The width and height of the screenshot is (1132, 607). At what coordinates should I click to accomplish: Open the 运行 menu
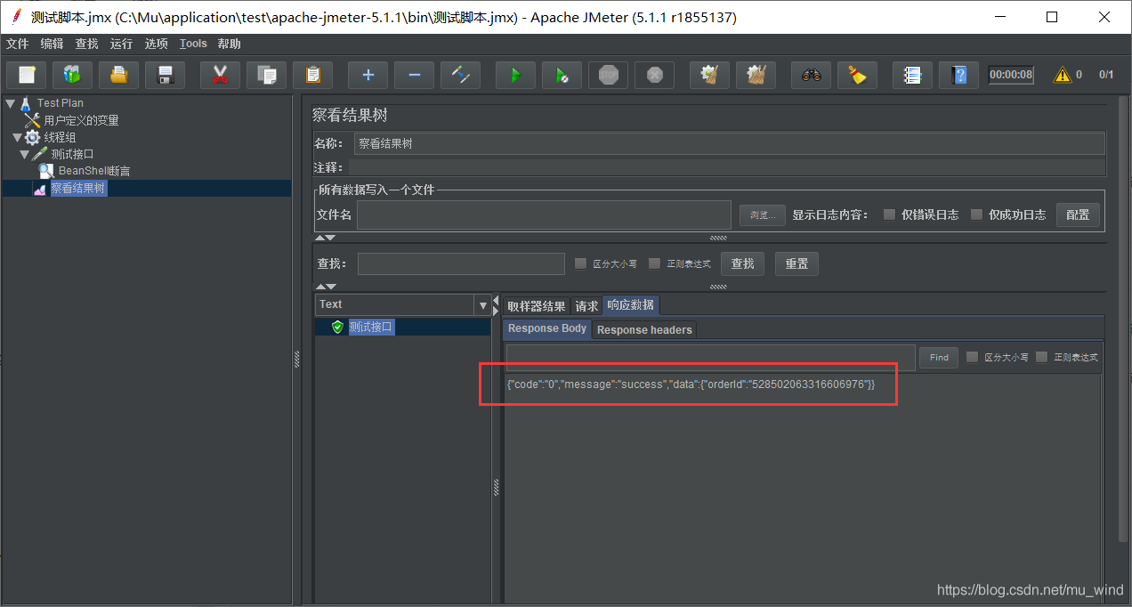[x=121, y=44]
